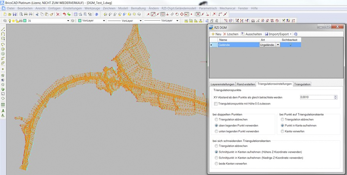Click the red Delete X toolbar icon
The image size is (347, 175).
point(58,14)
